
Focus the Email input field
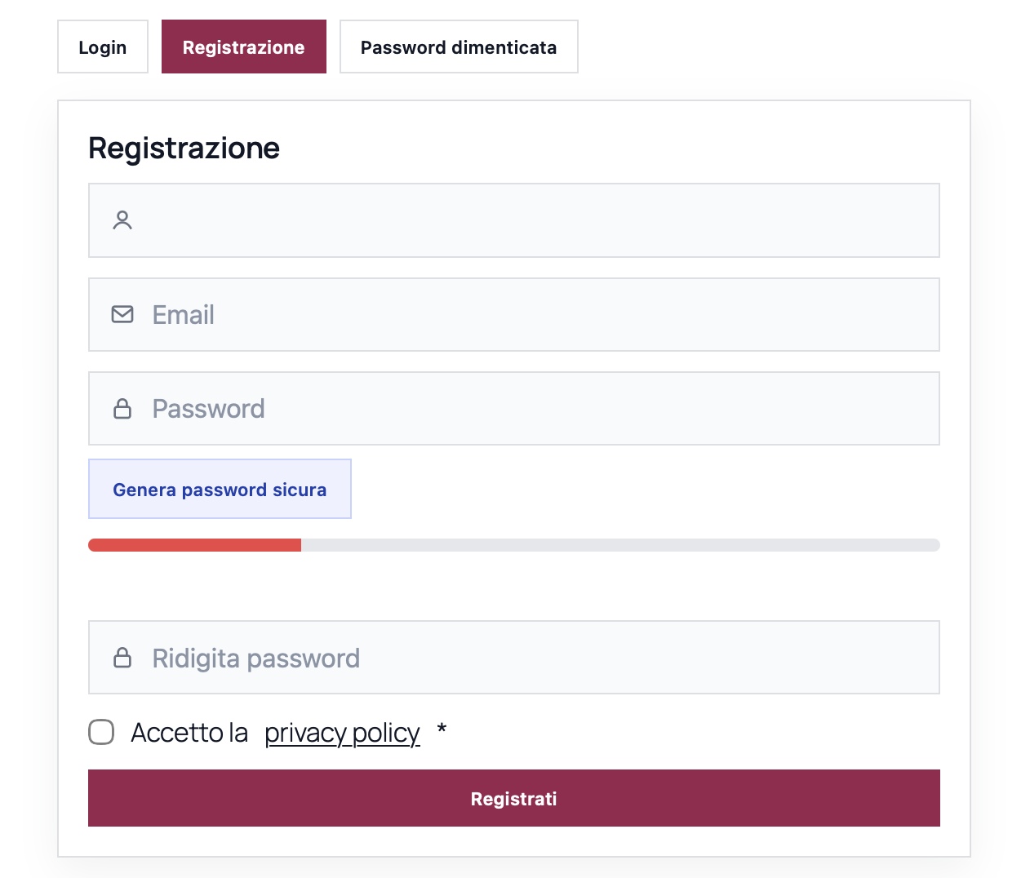(x=531, y=314)
